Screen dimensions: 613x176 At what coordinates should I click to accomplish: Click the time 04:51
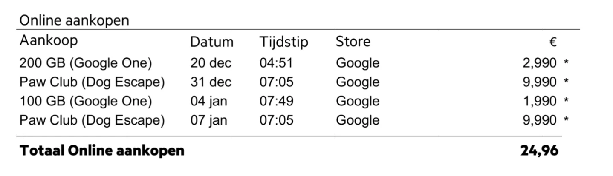click(x=276, y=63)
